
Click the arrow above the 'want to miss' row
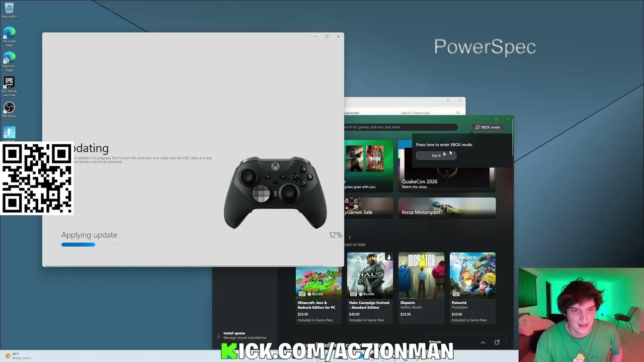(x=350, y=237)
